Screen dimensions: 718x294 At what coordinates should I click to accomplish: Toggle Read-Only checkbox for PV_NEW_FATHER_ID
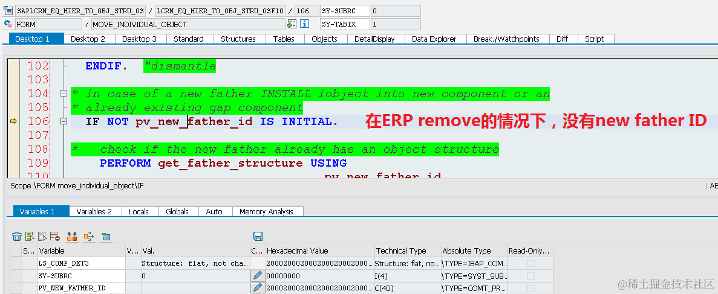(530, 288)
